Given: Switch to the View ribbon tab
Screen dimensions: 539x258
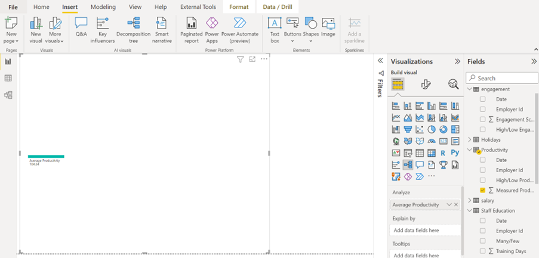Looking at the screenshot, I should point(135,7).
